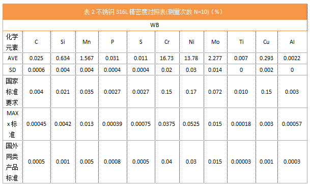Select the MAX x 标准 row label
This screenshot has width=310, height=185.
click(x=12, y=124)
